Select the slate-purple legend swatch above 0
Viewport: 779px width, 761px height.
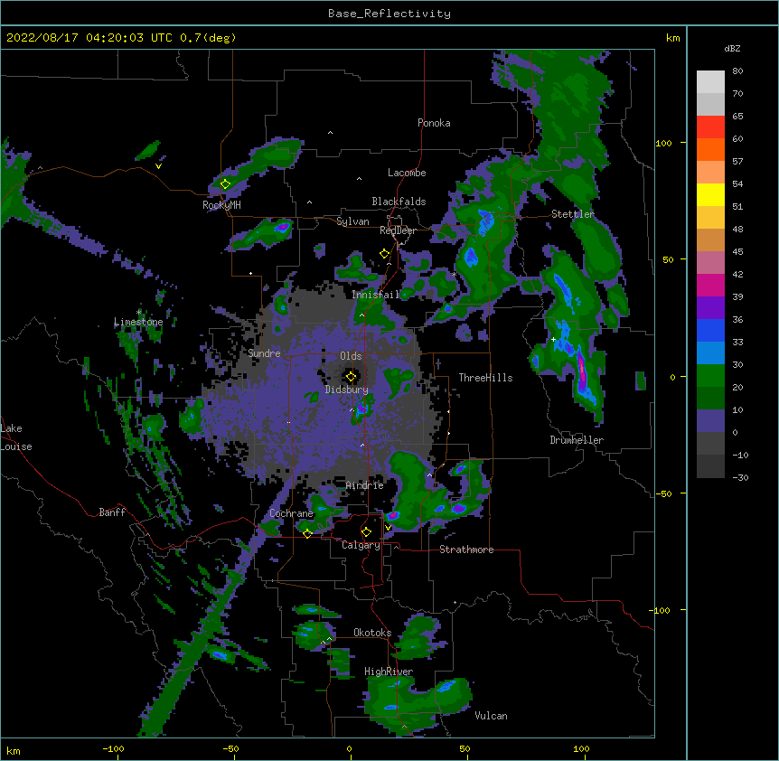(x=710, y=421)
